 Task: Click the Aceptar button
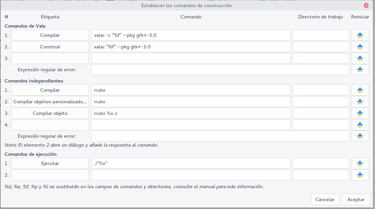(356, 199)
